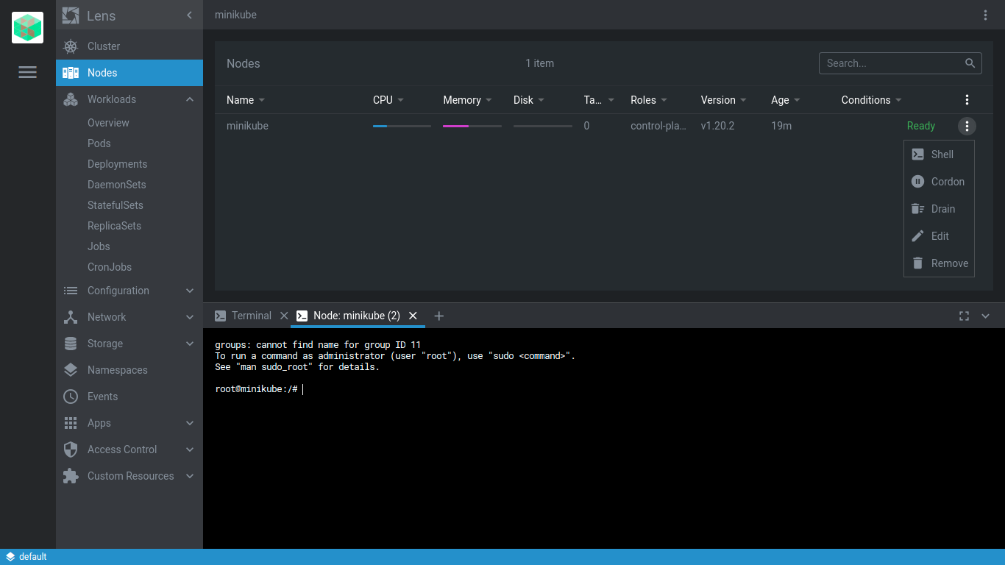Expand the Access Control section
The image size is (1005, 565).
pos(190,449)
